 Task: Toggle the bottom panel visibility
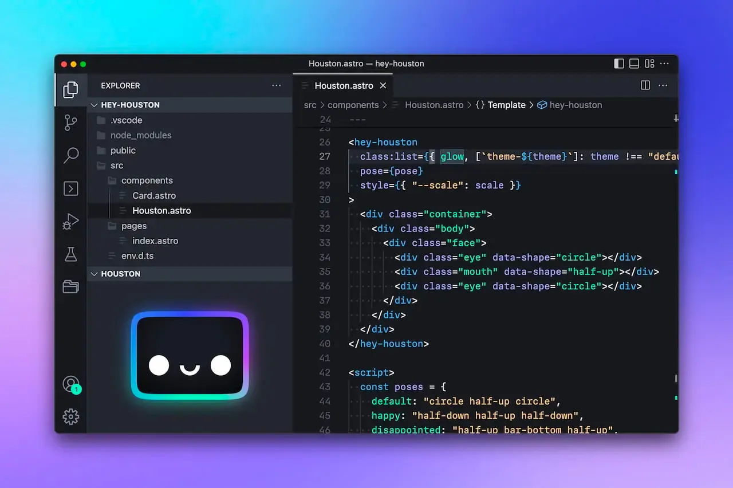634,64
